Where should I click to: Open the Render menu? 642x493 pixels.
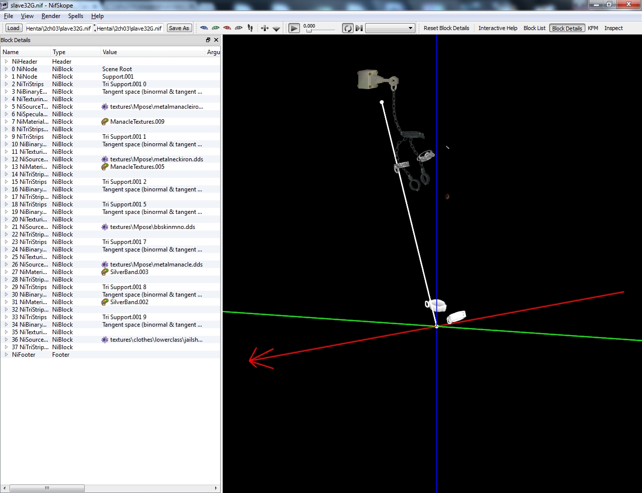pos(51,16)
